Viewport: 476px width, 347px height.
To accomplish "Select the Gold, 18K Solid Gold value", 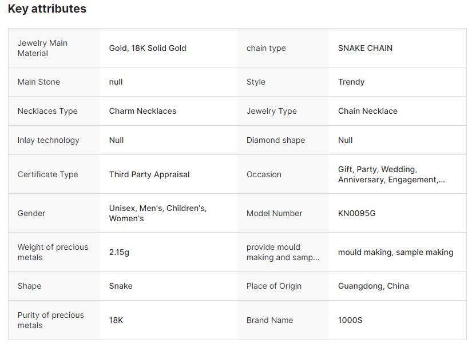I will [x=148, y=48].
